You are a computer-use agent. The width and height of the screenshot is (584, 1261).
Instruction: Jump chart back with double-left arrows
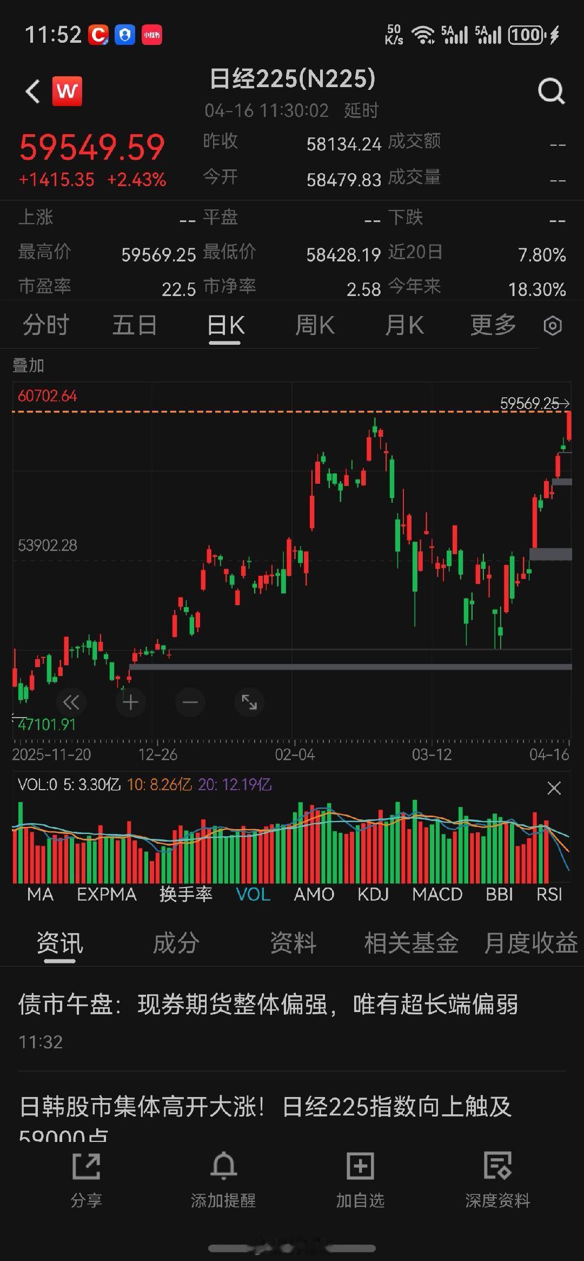(x=71, y=702)
